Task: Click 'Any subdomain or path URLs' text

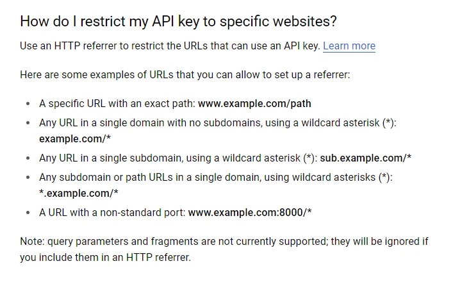Action: coord(216,177)
